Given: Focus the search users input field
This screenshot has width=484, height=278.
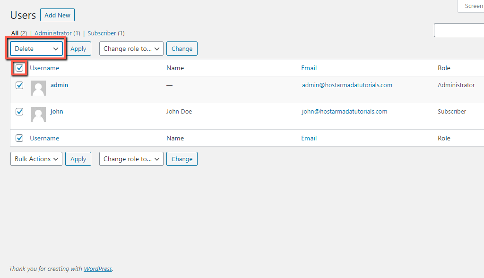Looking at the screenshot, I should pyautogui.click(x=459, y=30).
